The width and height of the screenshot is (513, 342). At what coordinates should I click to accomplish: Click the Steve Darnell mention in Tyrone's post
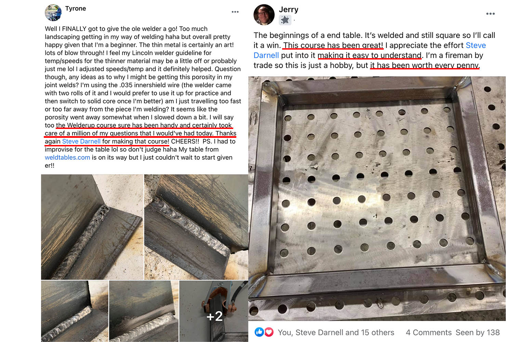[81, 142]
